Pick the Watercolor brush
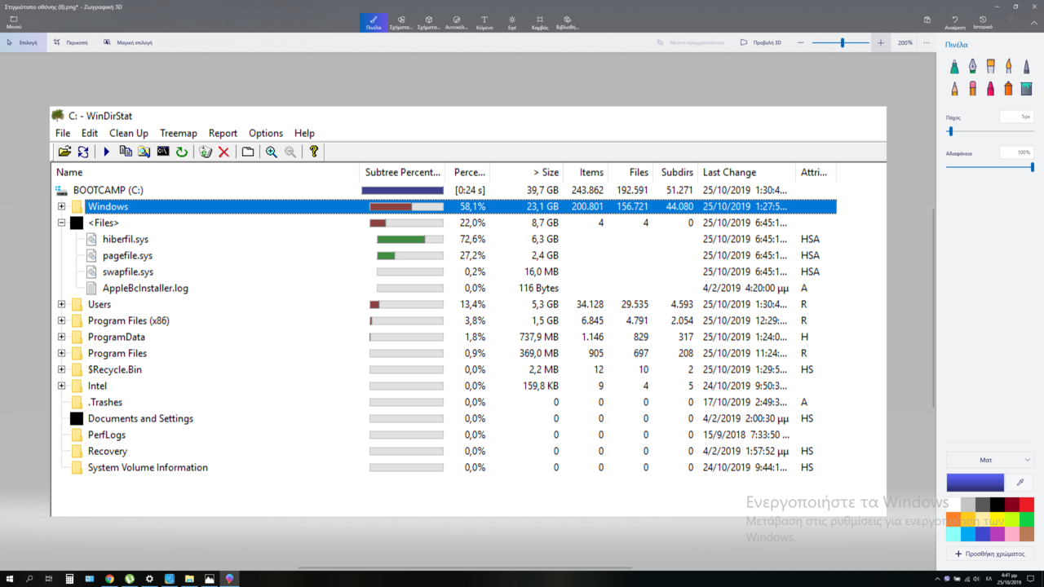Image resolution: width=1044 pixels, height=587 pixels. pyautogui.click(x=1008, y=66)
